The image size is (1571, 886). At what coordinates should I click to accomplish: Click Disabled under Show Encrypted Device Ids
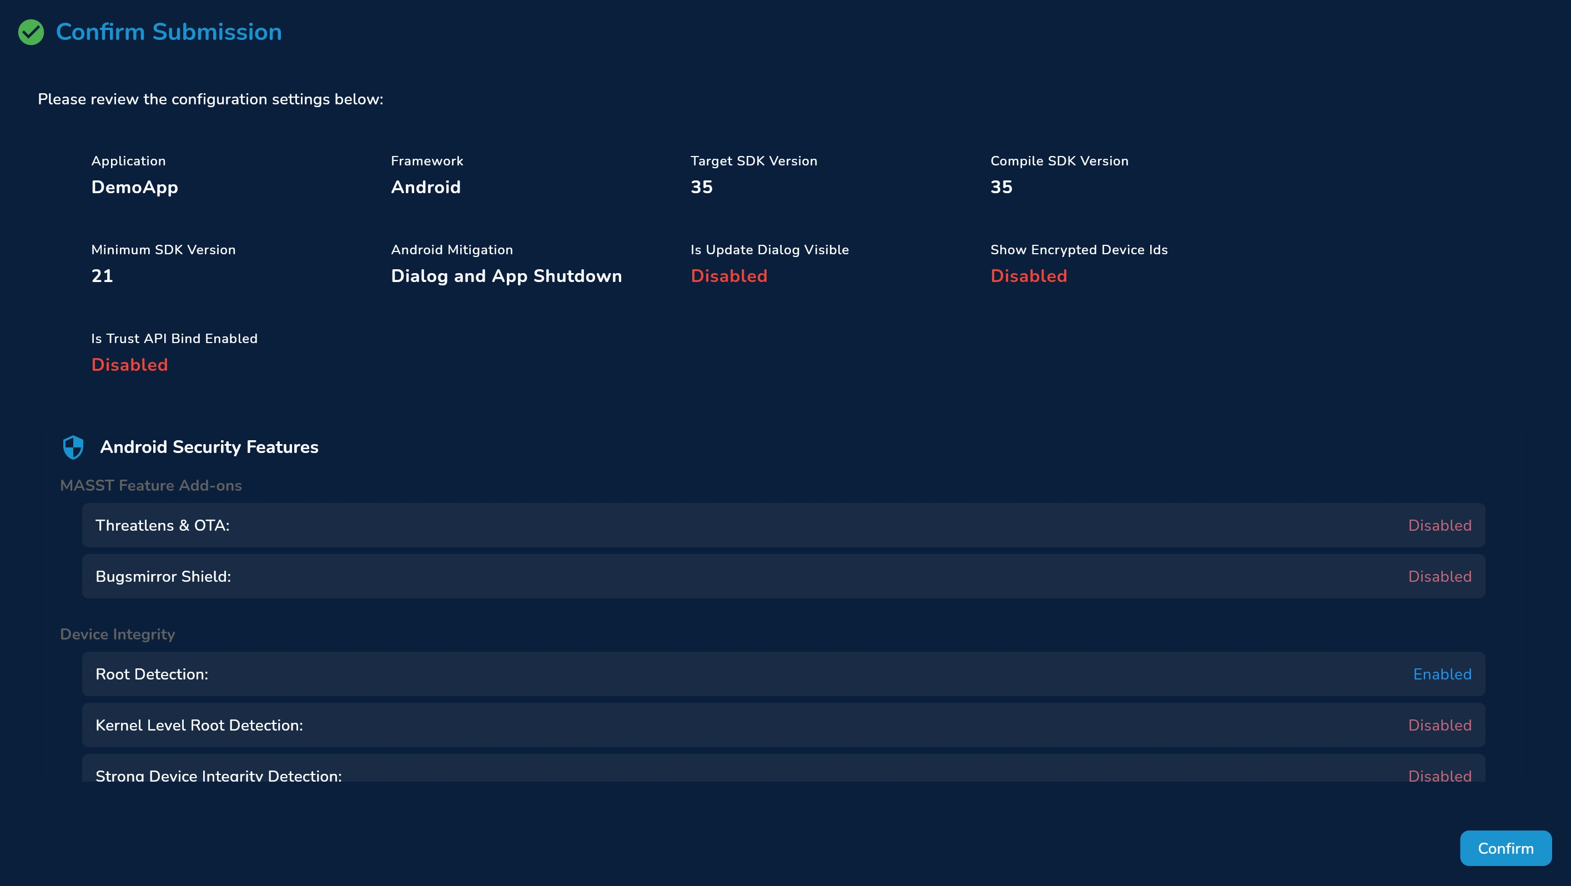[x=1029, y=276]
